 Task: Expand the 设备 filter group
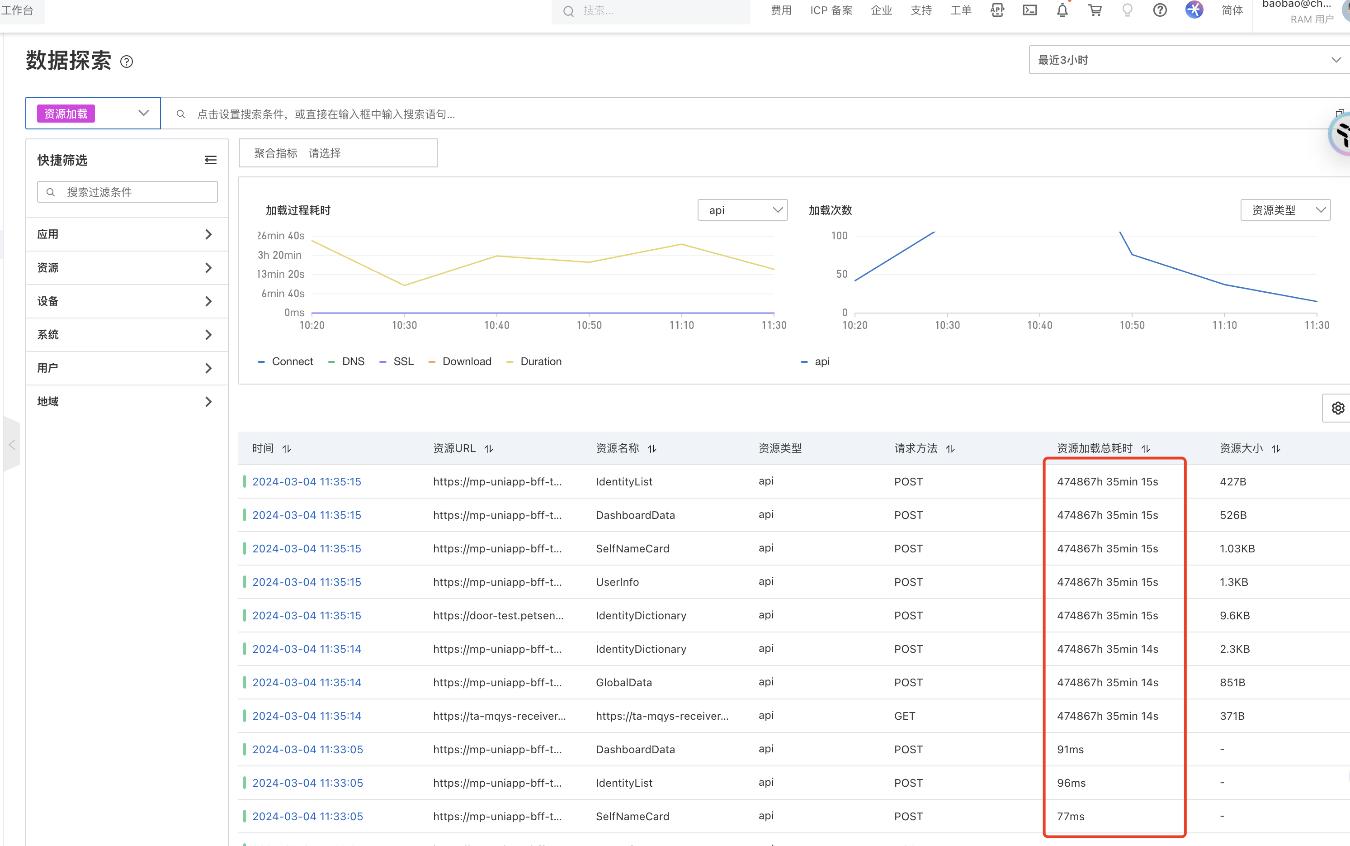127,302
